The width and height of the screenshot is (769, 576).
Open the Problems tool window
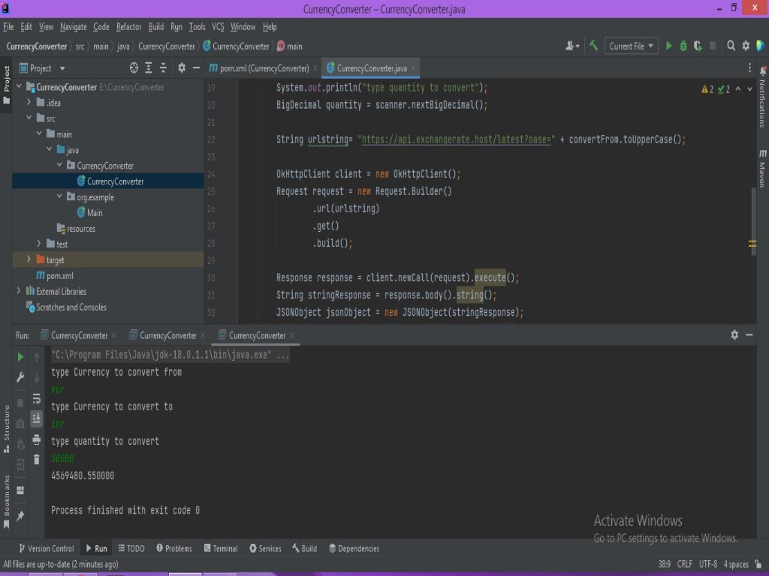pyautogui.click(x=174, y=548)
